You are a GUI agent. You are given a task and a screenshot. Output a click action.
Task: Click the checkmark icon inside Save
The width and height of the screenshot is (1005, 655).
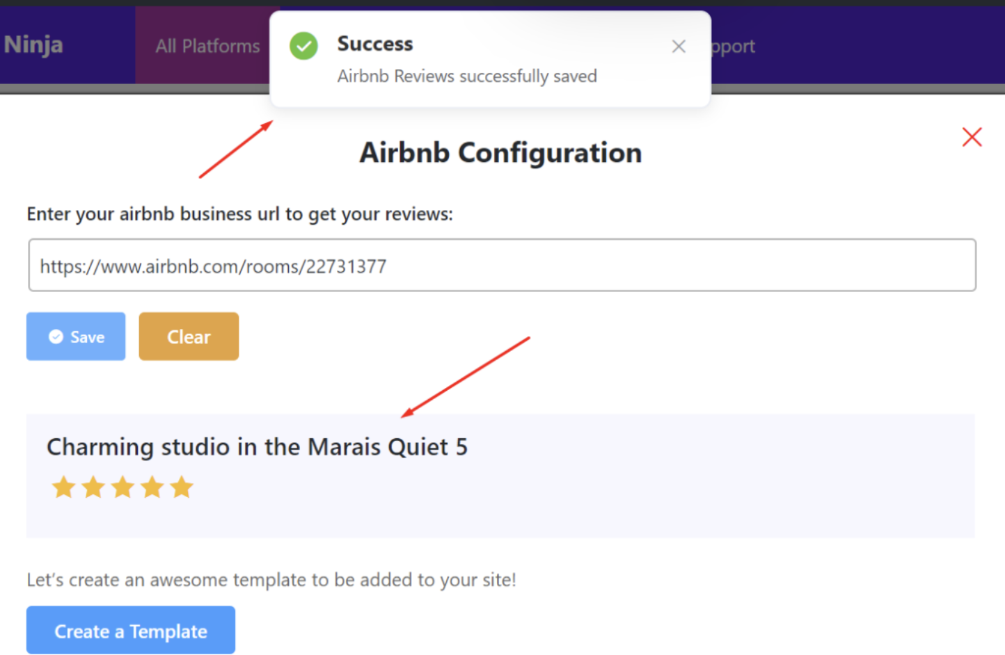coord(56,337)
